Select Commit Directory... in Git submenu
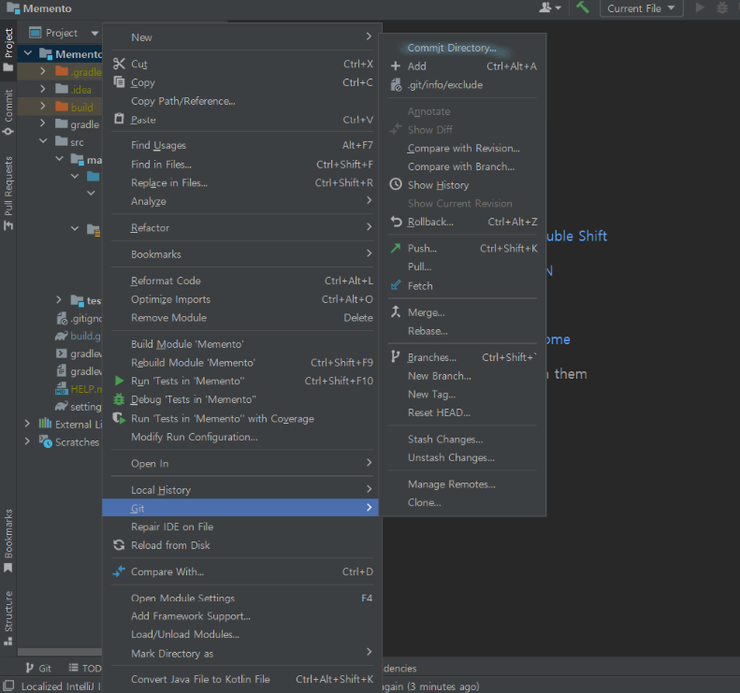This screenshot has width=740, height=693. point(462,48)
